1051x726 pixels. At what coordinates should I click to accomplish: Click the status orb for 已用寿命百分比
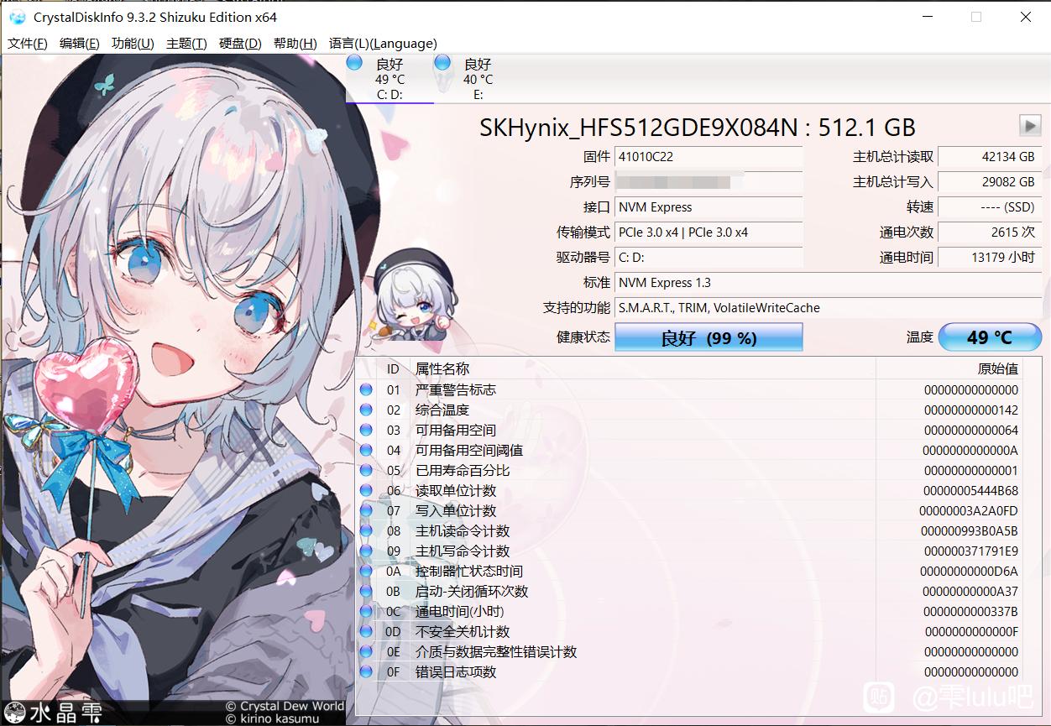366,470
